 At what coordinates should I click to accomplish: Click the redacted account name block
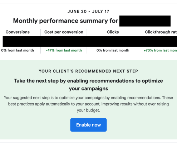(x=145, y=21)
